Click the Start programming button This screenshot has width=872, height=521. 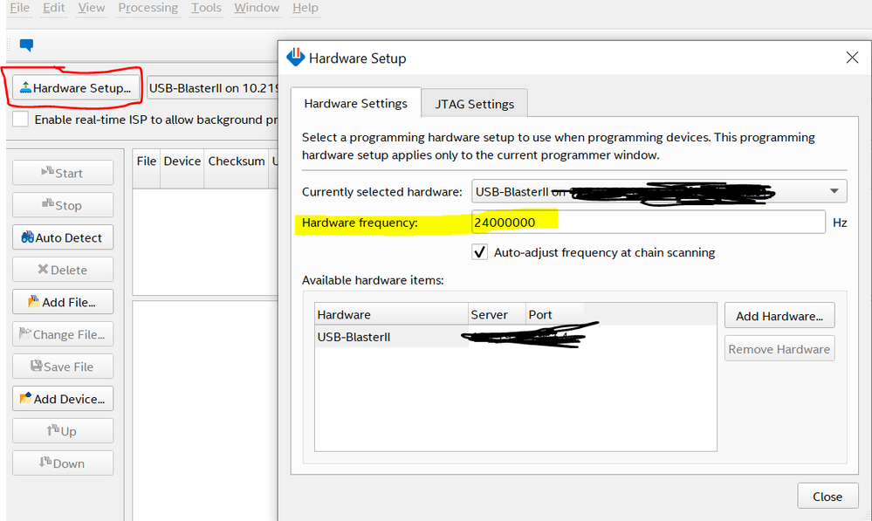[63, 173]
